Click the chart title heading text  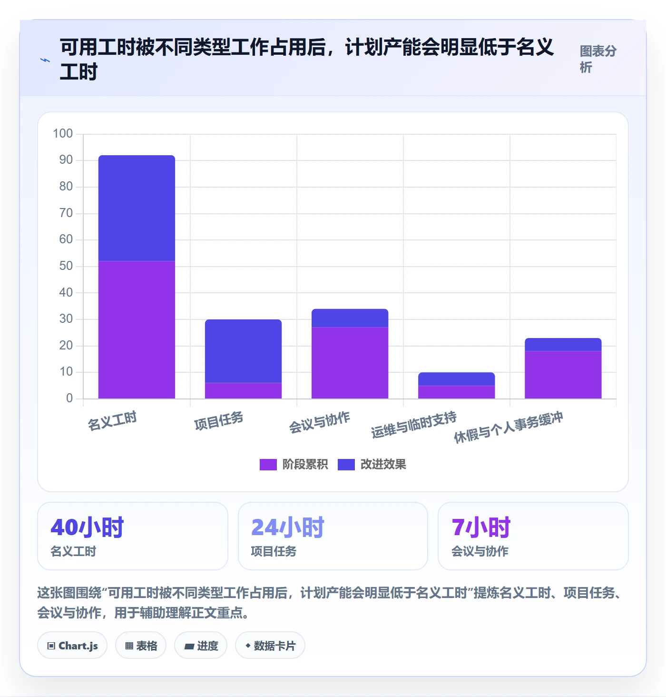(307, 60)
